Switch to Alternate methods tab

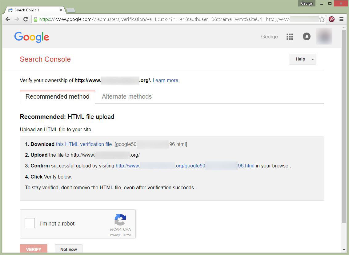tap(127, 96)
